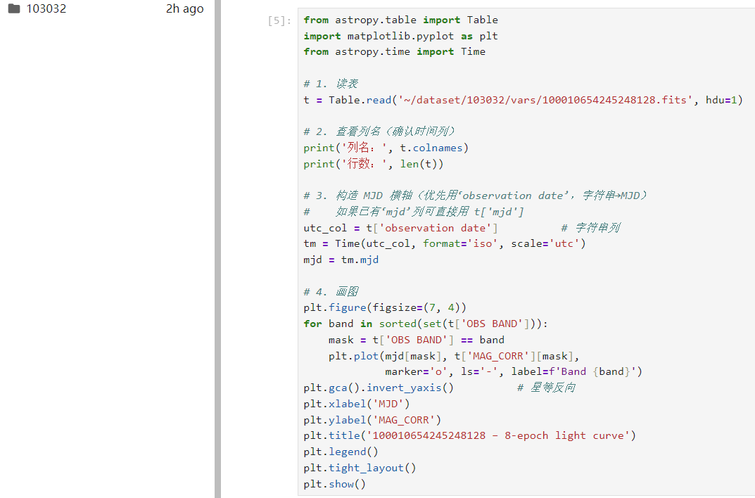This screenshot has height=498, width=755.
Task: Select the 103032 folder in file browser
Action: [46, 9]
